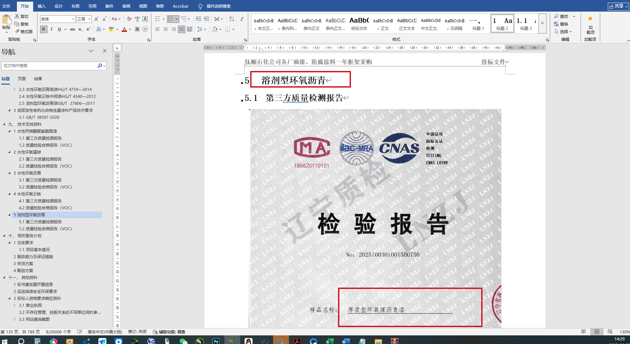Toggle Bold formatting
Screen dimensions: 630x344
pos(43,29)
